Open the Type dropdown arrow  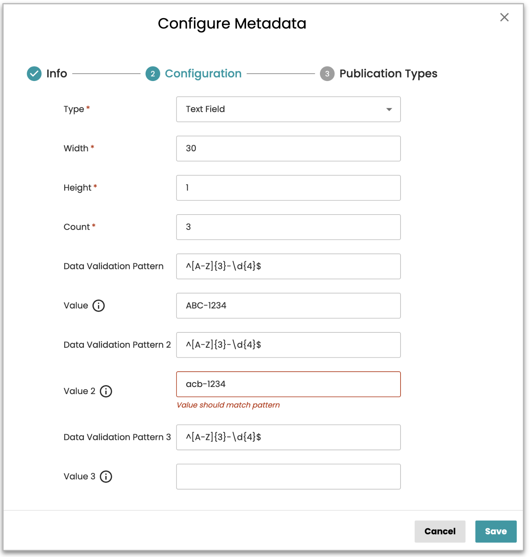point(389,109)
